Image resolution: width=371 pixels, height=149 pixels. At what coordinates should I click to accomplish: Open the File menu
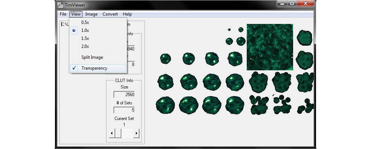[x=63, y=14]
